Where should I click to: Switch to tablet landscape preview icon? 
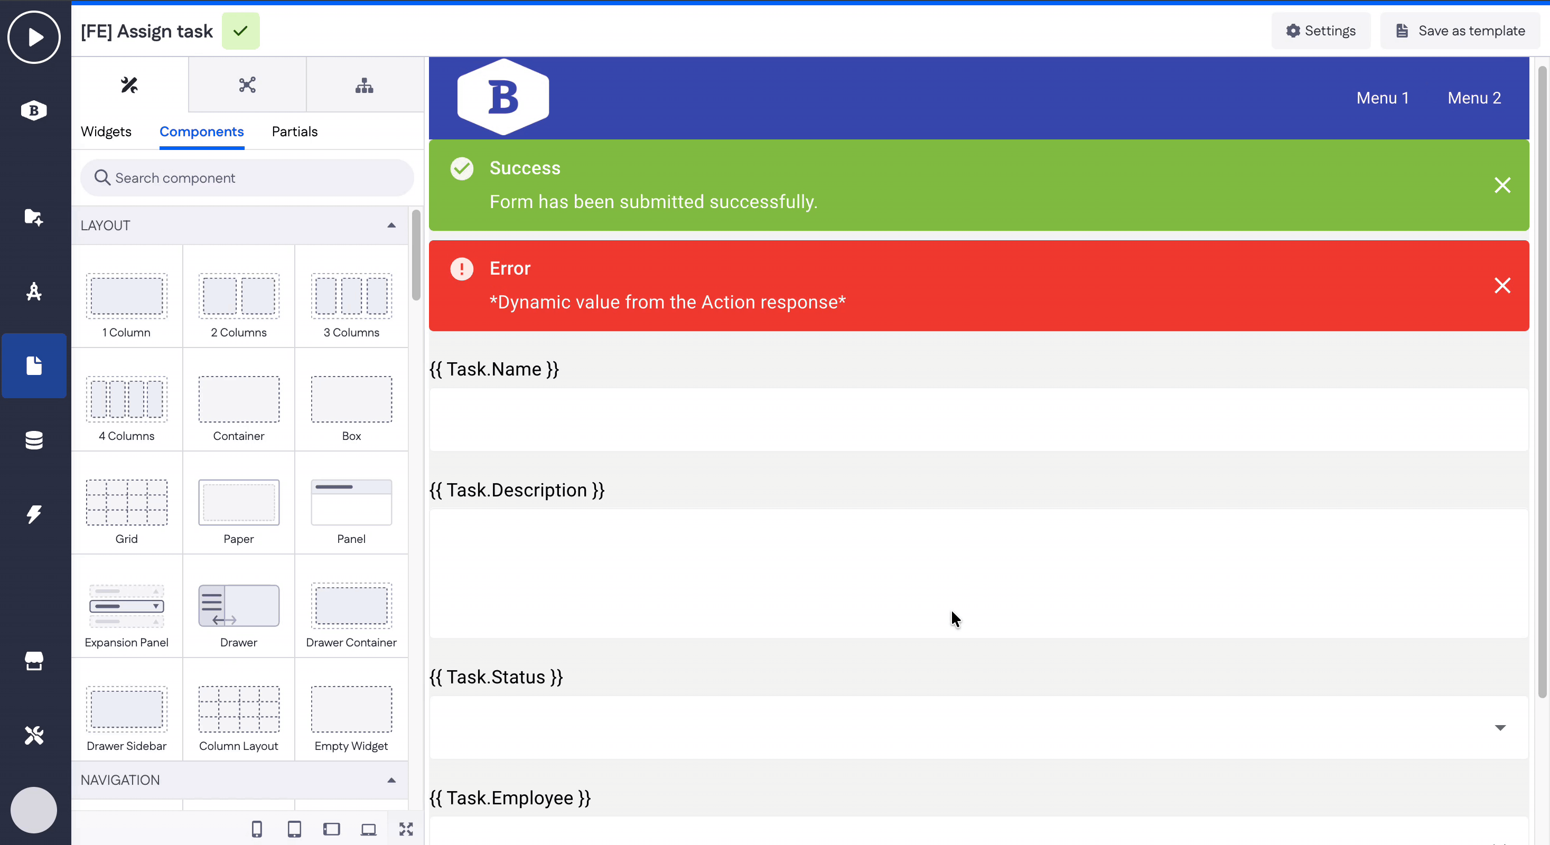pos(332,829)
